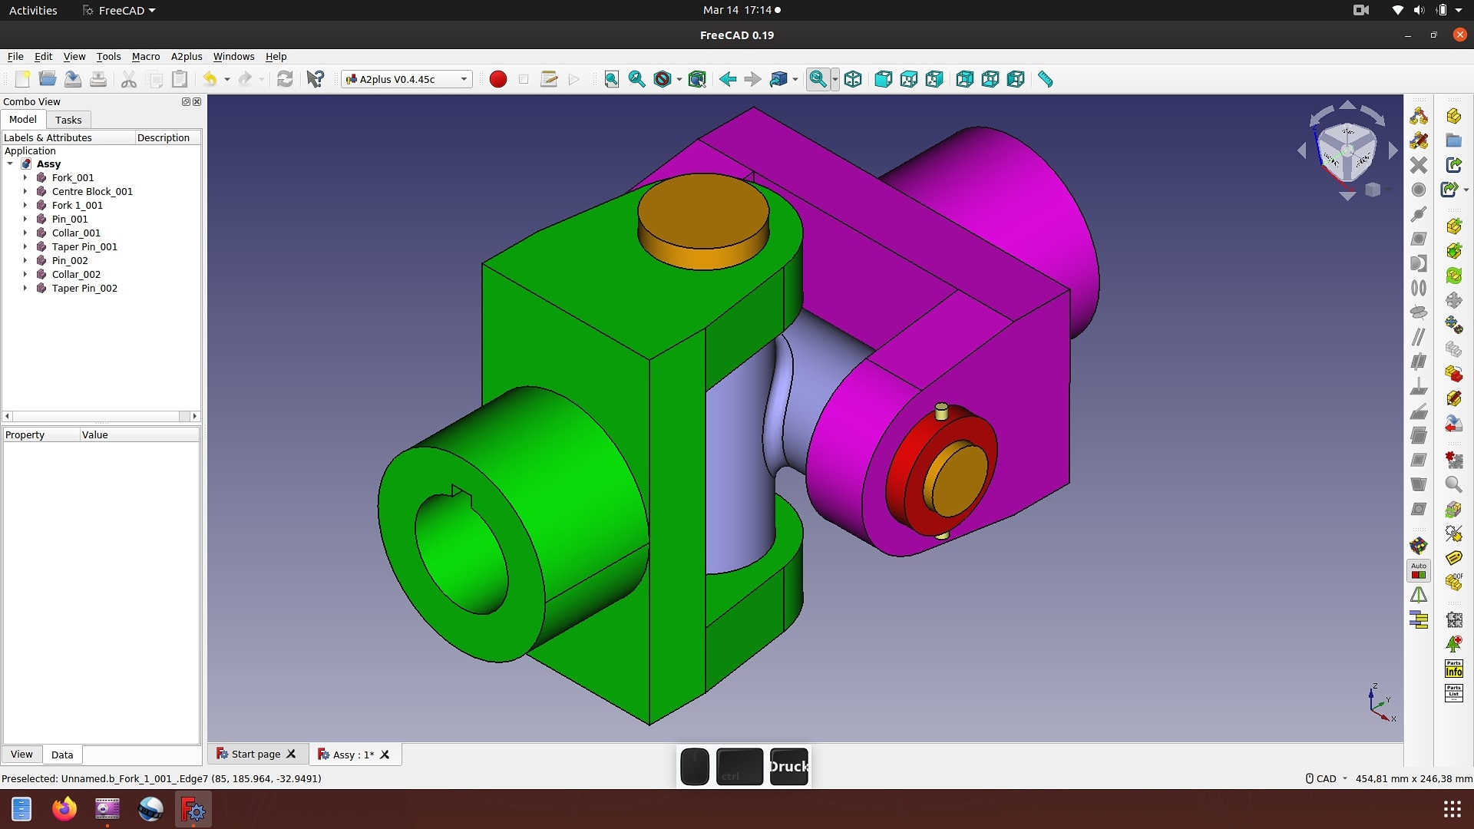Open the Undo history dropdown arrow
This screenshot has height=829, width=1474.
point(226,79)
